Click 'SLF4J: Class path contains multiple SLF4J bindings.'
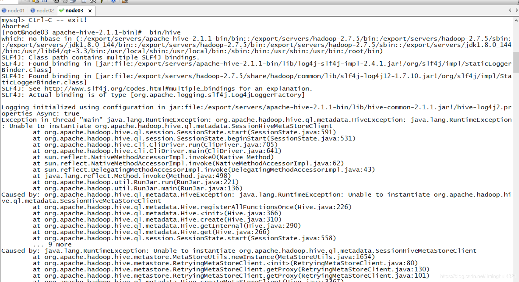 click(100, 57)
